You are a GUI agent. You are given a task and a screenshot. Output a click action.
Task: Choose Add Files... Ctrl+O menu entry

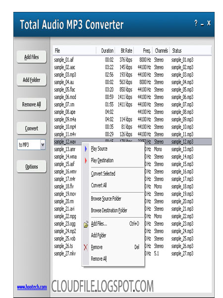pos(113,223)
